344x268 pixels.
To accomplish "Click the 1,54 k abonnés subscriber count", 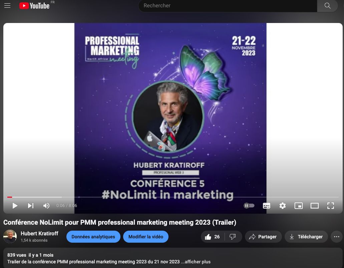I will point(34,240).
